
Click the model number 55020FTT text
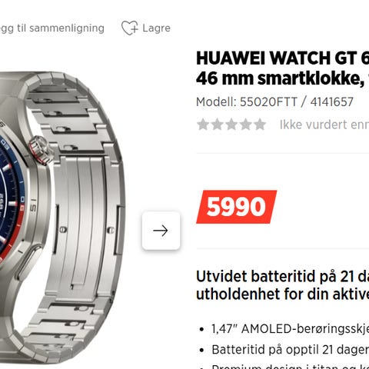pyautogui.click(x=268, y=102)
